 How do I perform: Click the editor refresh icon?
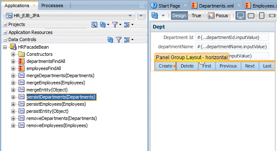pyautogui.click(x=154, y=16)
